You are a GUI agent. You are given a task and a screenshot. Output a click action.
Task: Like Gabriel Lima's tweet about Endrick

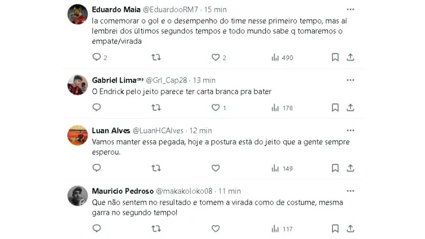coord(216,107)
